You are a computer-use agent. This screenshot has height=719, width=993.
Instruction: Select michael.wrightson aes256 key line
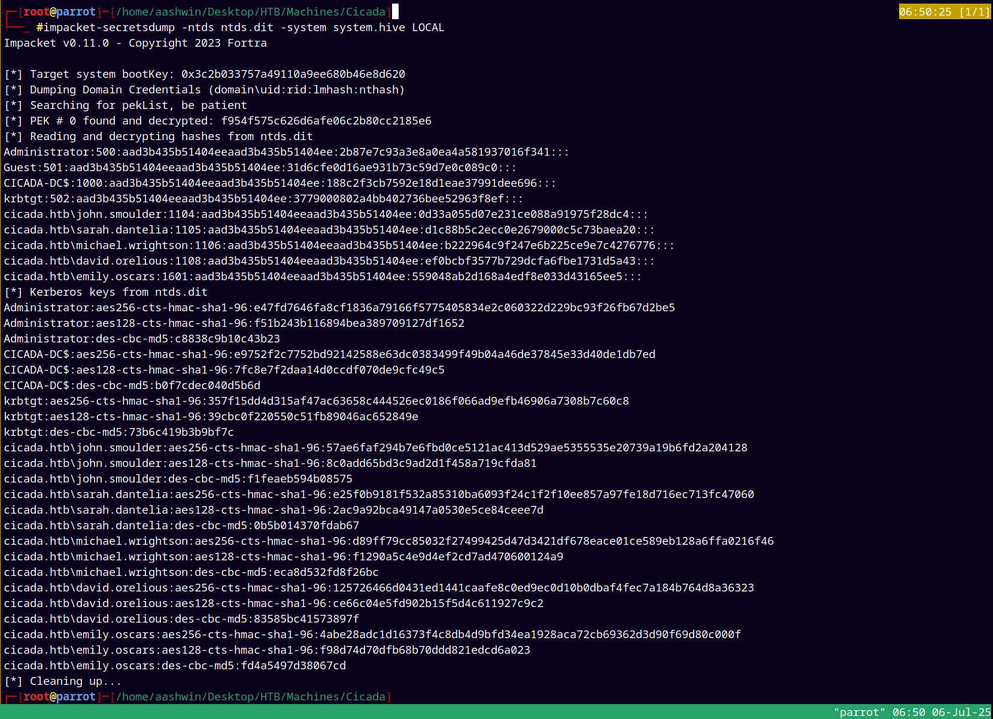click(x=389, y=541)
